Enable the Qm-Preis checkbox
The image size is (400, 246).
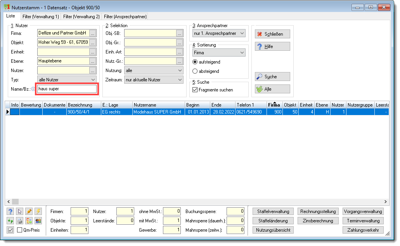tap(19, 230)
